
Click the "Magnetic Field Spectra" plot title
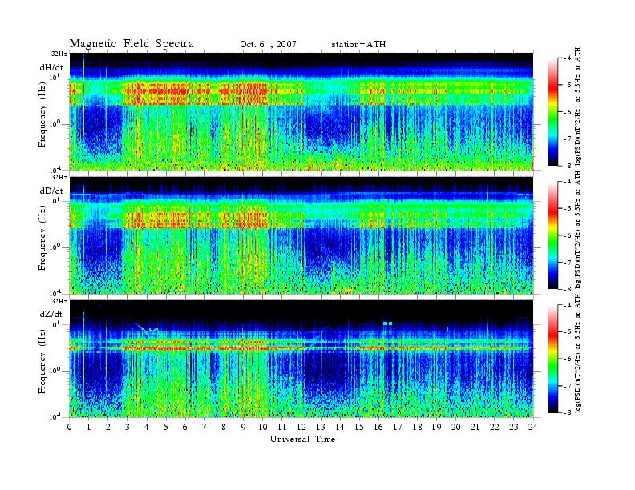pos(131,44)
